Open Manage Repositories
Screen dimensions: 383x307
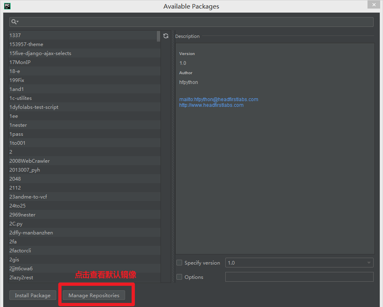pyautogui.click(x=93, y=295)
